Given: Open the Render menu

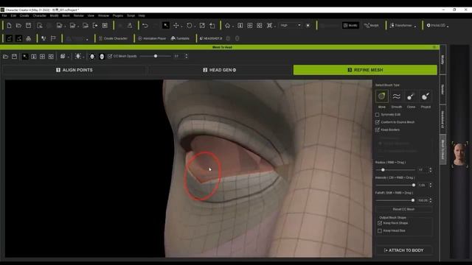Looking at the screenshot, I should coord(79,15).
